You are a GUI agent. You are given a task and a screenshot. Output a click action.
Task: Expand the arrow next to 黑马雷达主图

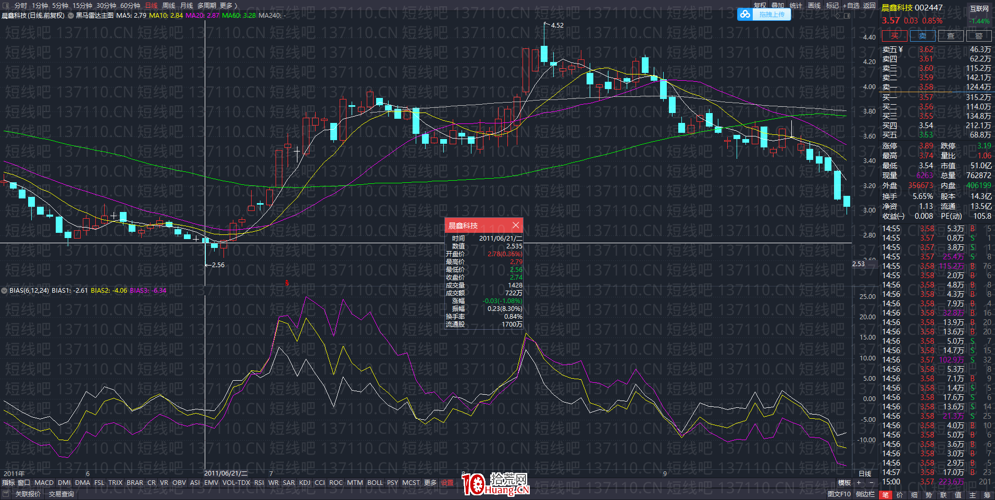(70, 16)
